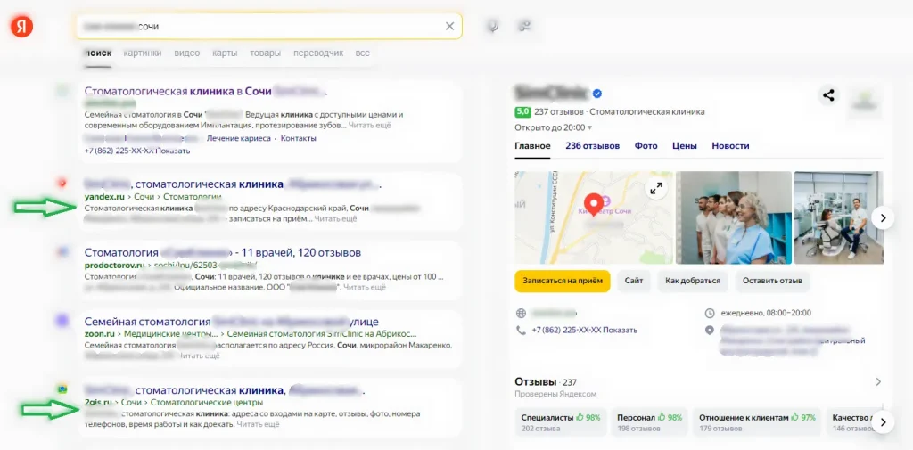Open search settings icon next to microphone
Image resolution: width=913 pixels, height=450 pixels.
524,27
